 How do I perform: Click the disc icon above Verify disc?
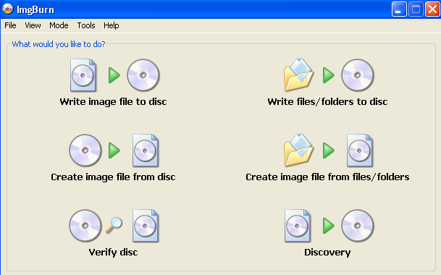(x=85, y=226)
